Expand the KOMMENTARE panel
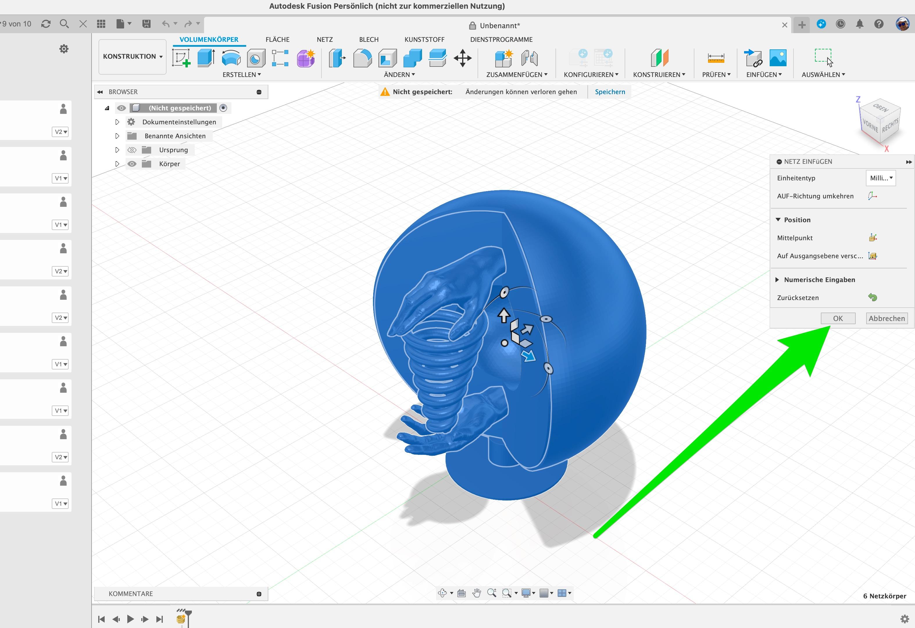 click(x=259, y=594)
